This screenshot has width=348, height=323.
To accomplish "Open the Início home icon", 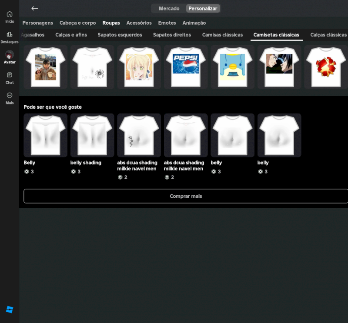I will pos(10,14).
